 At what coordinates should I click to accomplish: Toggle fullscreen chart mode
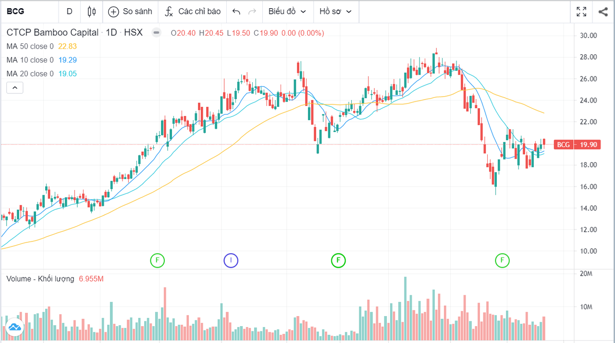(x=581, y=12)
